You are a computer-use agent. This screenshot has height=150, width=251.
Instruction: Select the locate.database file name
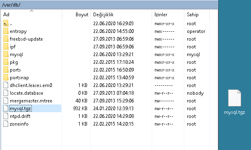27,93
